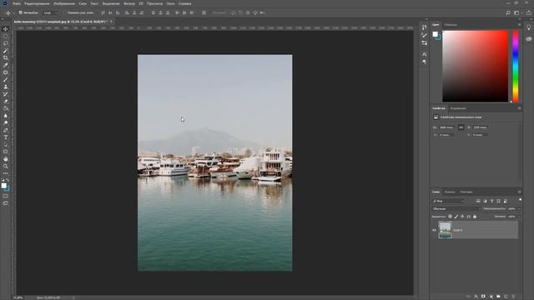Viewport: 534px width, 300px height.
Task: Switch to the Контуры tab
Action: point(466,192)
